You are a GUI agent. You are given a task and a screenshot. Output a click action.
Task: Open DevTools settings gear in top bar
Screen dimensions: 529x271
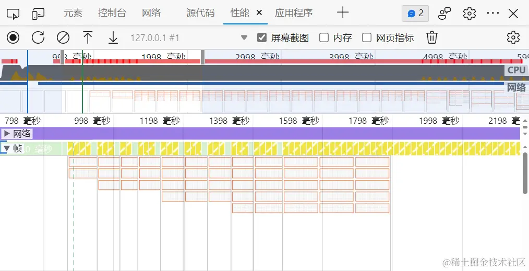(470, 14)
